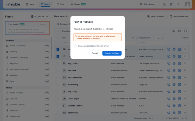
Task: Cancel the HubSpot push dialog
Action: [x=95, y=53]
